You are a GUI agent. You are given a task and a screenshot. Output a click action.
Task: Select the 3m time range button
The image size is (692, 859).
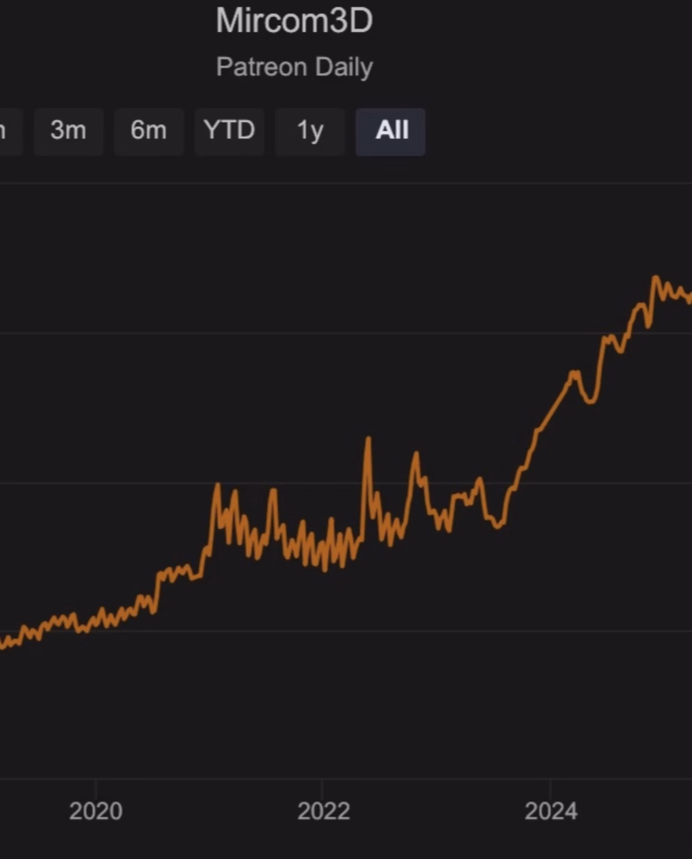[68, 131]
